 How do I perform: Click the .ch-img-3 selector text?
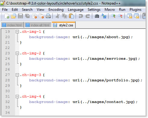30,75
